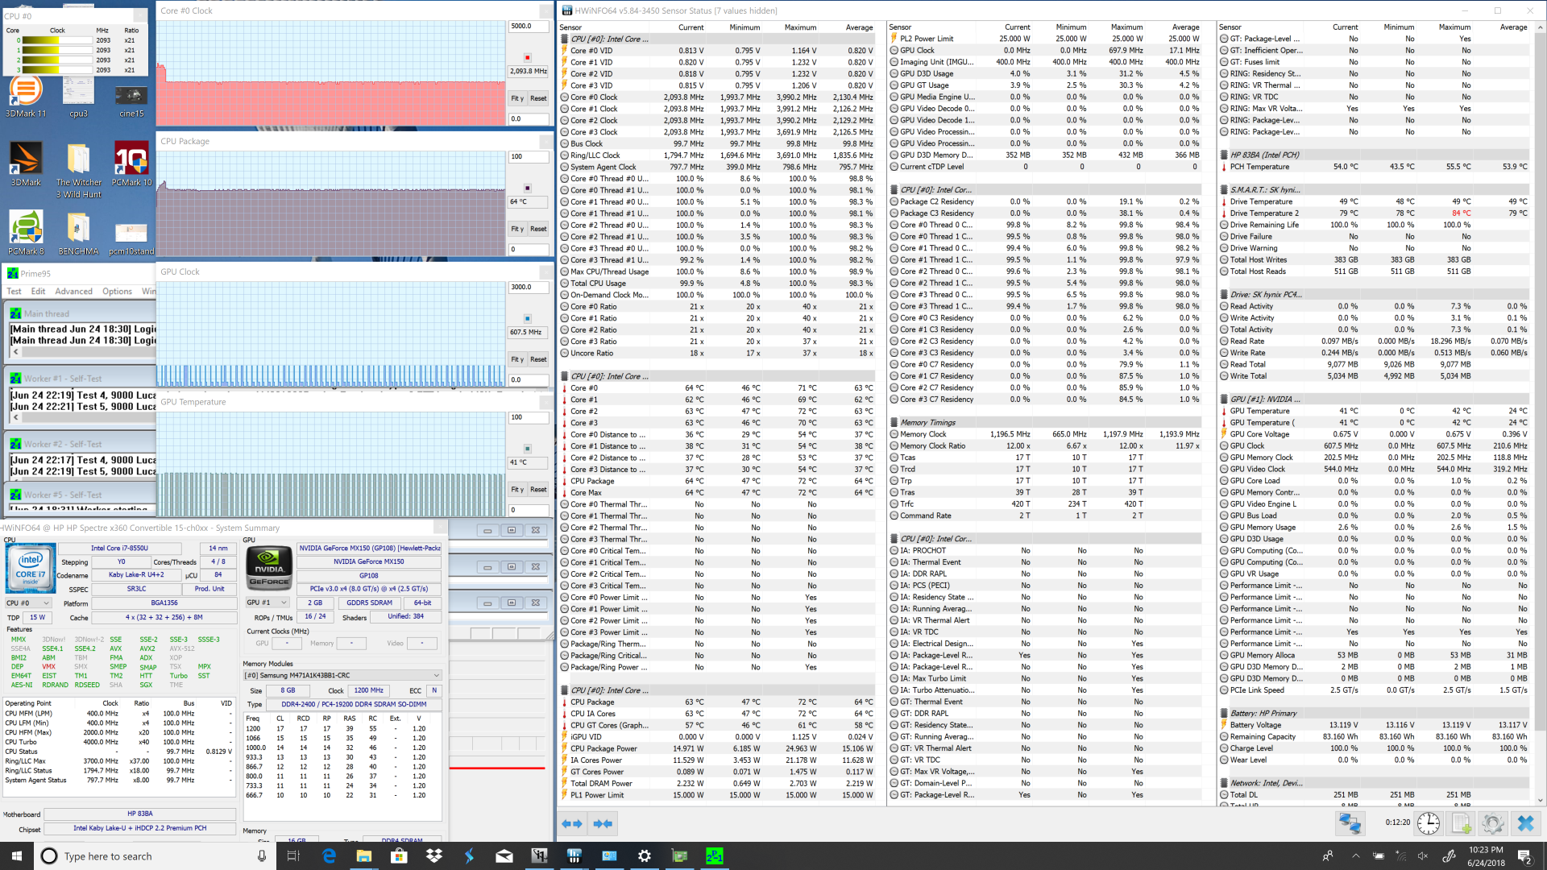
Task: Click Fit y in CPU Package graph
Action: tap(517, 229)
